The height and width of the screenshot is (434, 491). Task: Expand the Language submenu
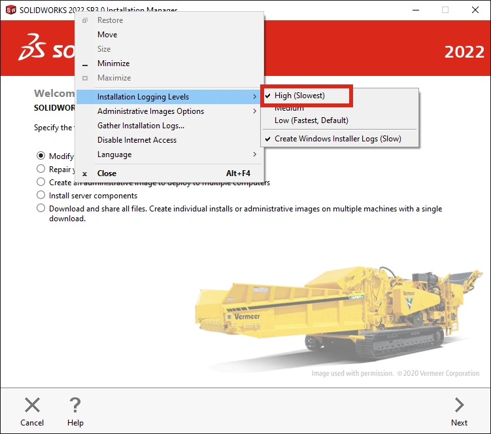pyautogui.click(x=170, y=154)
